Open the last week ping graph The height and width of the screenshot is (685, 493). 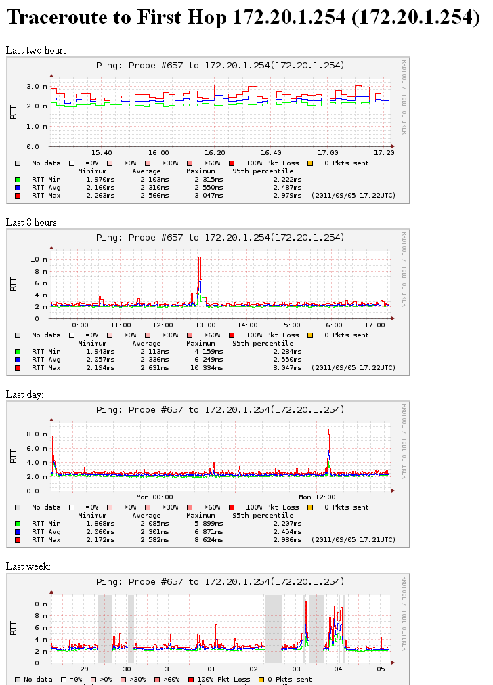click(221, 627)
